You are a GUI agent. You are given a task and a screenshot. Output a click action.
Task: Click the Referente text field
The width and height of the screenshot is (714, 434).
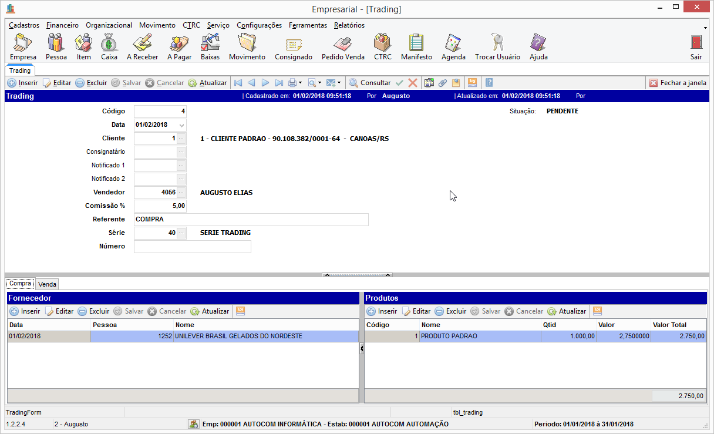(251, 220)
